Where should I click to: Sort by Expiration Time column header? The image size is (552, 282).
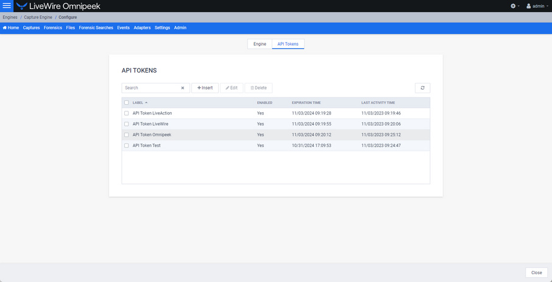click(306, 103)
